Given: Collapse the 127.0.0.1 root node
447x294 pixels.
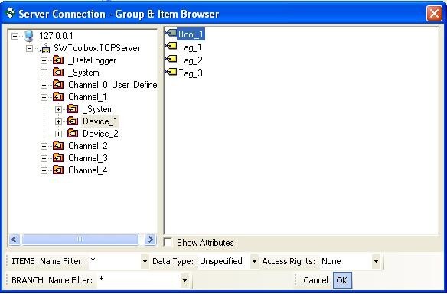Looking at the screenshot, I should pyautogui.click(x=15, y=36).
